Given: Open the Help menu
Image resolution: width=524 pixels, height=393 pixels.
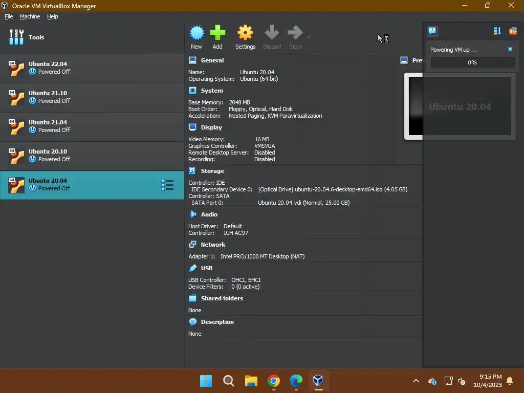Looking at the screenshot, I should click(53, 16).
